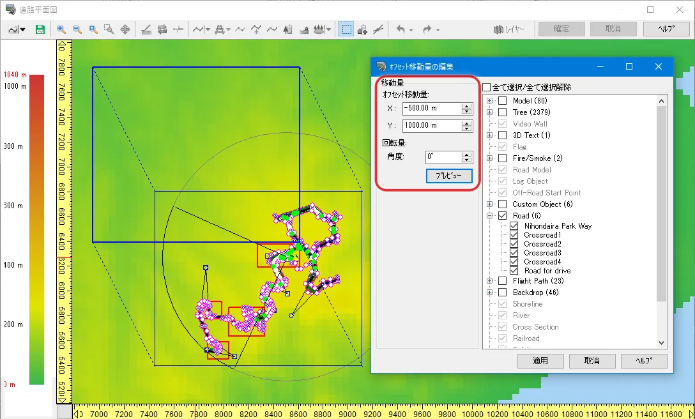Collapse the Road (6) tree node
Screen dimensions: 695x419
(x=490, y=216)
